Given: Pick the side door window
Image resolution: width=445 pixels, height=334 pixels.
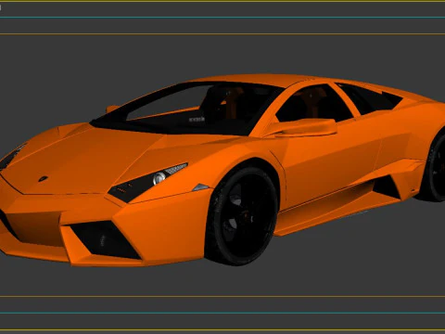Looking at the screenshot, I should [313, 103].
